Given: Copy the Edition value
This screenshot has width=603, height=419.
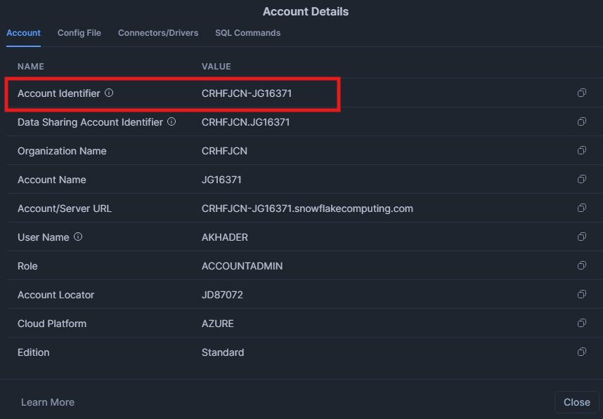Looking at the screenshot, I should coord(581,352).
